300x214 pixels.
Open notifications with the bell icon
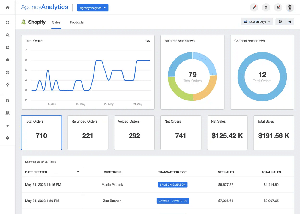tap(278, 7)
